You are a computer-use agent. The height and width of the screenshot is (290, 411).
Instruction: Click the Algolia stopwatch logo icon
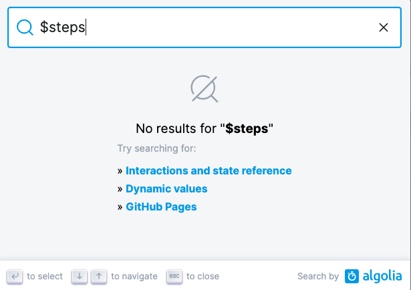point(352,276)
